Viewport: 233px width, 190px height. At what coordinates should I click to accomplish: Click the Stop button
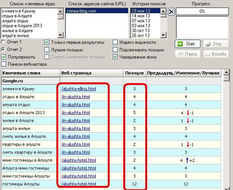coord(216,44)
